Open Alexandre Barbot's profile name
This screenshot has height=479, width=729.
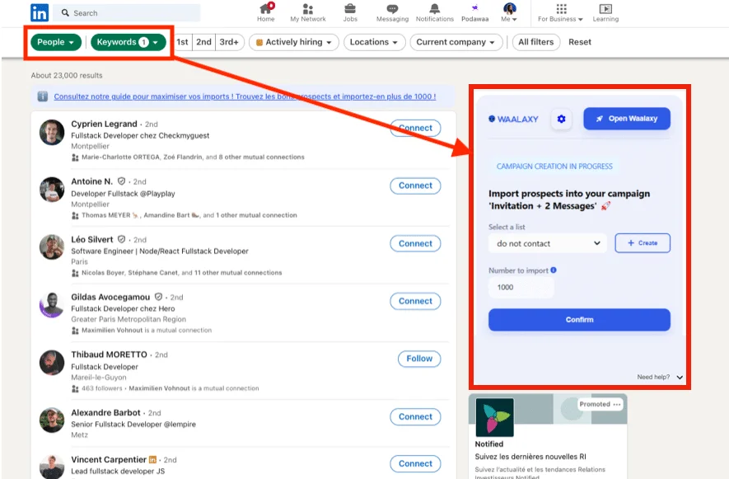coord(105,412)
